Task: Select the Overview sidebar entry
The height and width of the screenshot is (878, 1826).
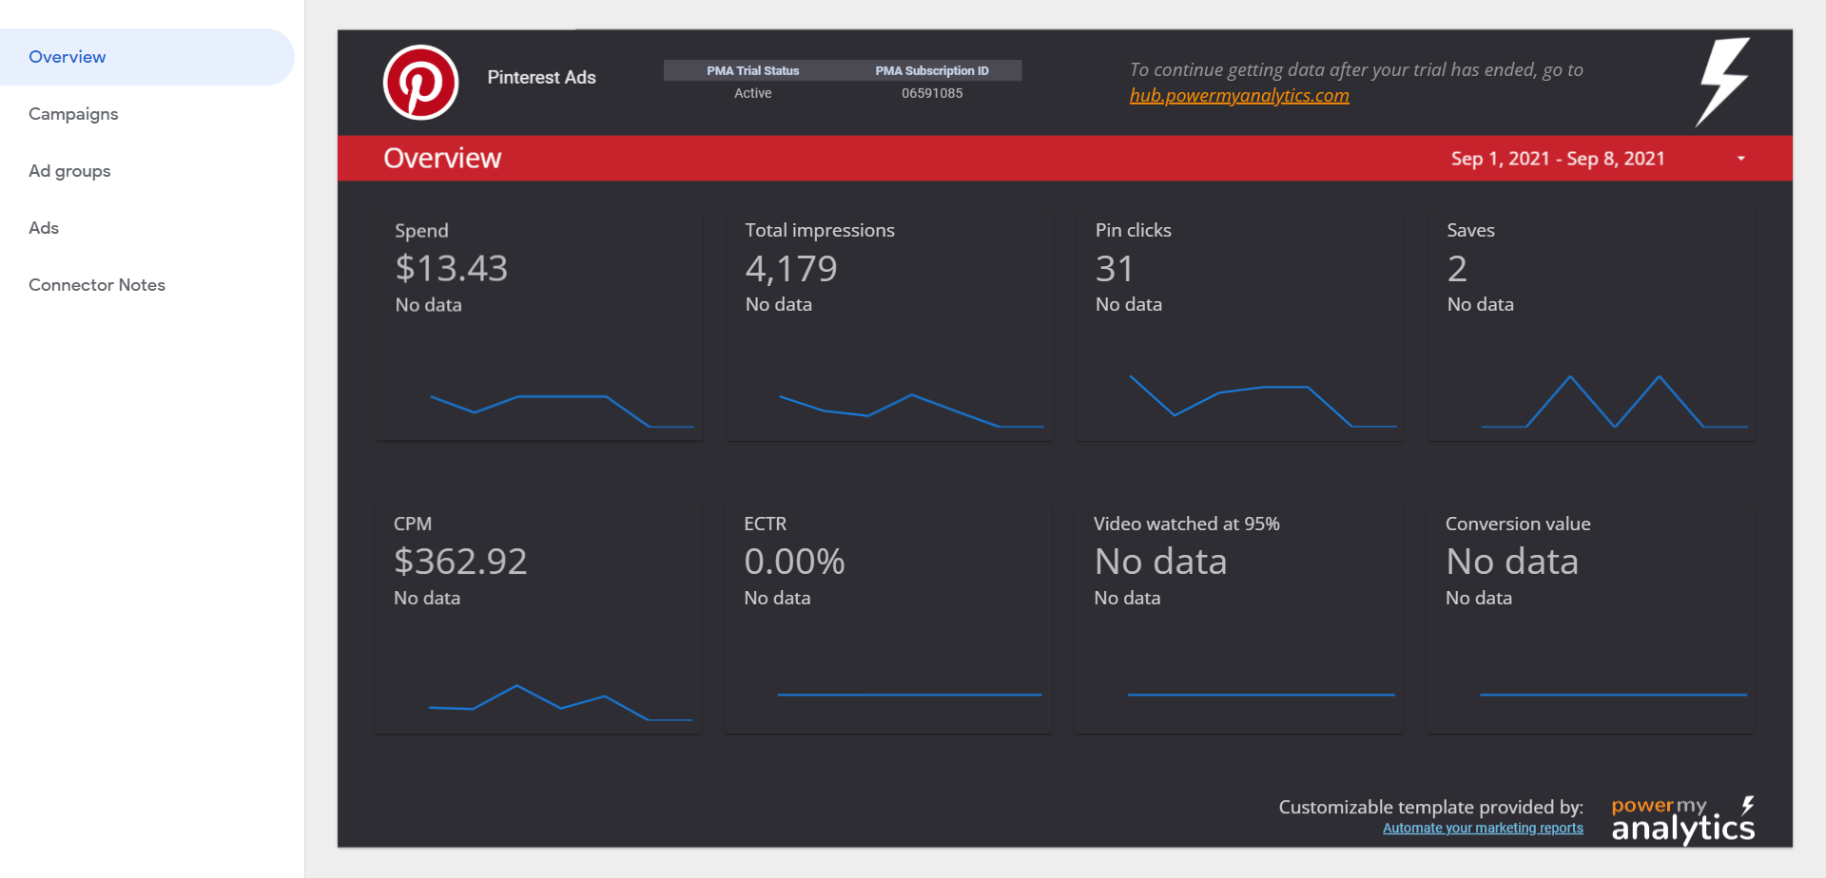Action: (67, 56)
